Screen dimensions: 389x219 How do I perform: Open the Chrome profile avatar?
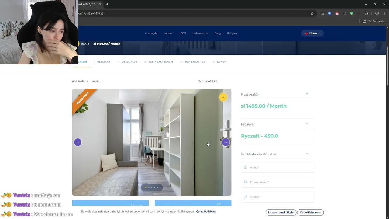(377, 13)
